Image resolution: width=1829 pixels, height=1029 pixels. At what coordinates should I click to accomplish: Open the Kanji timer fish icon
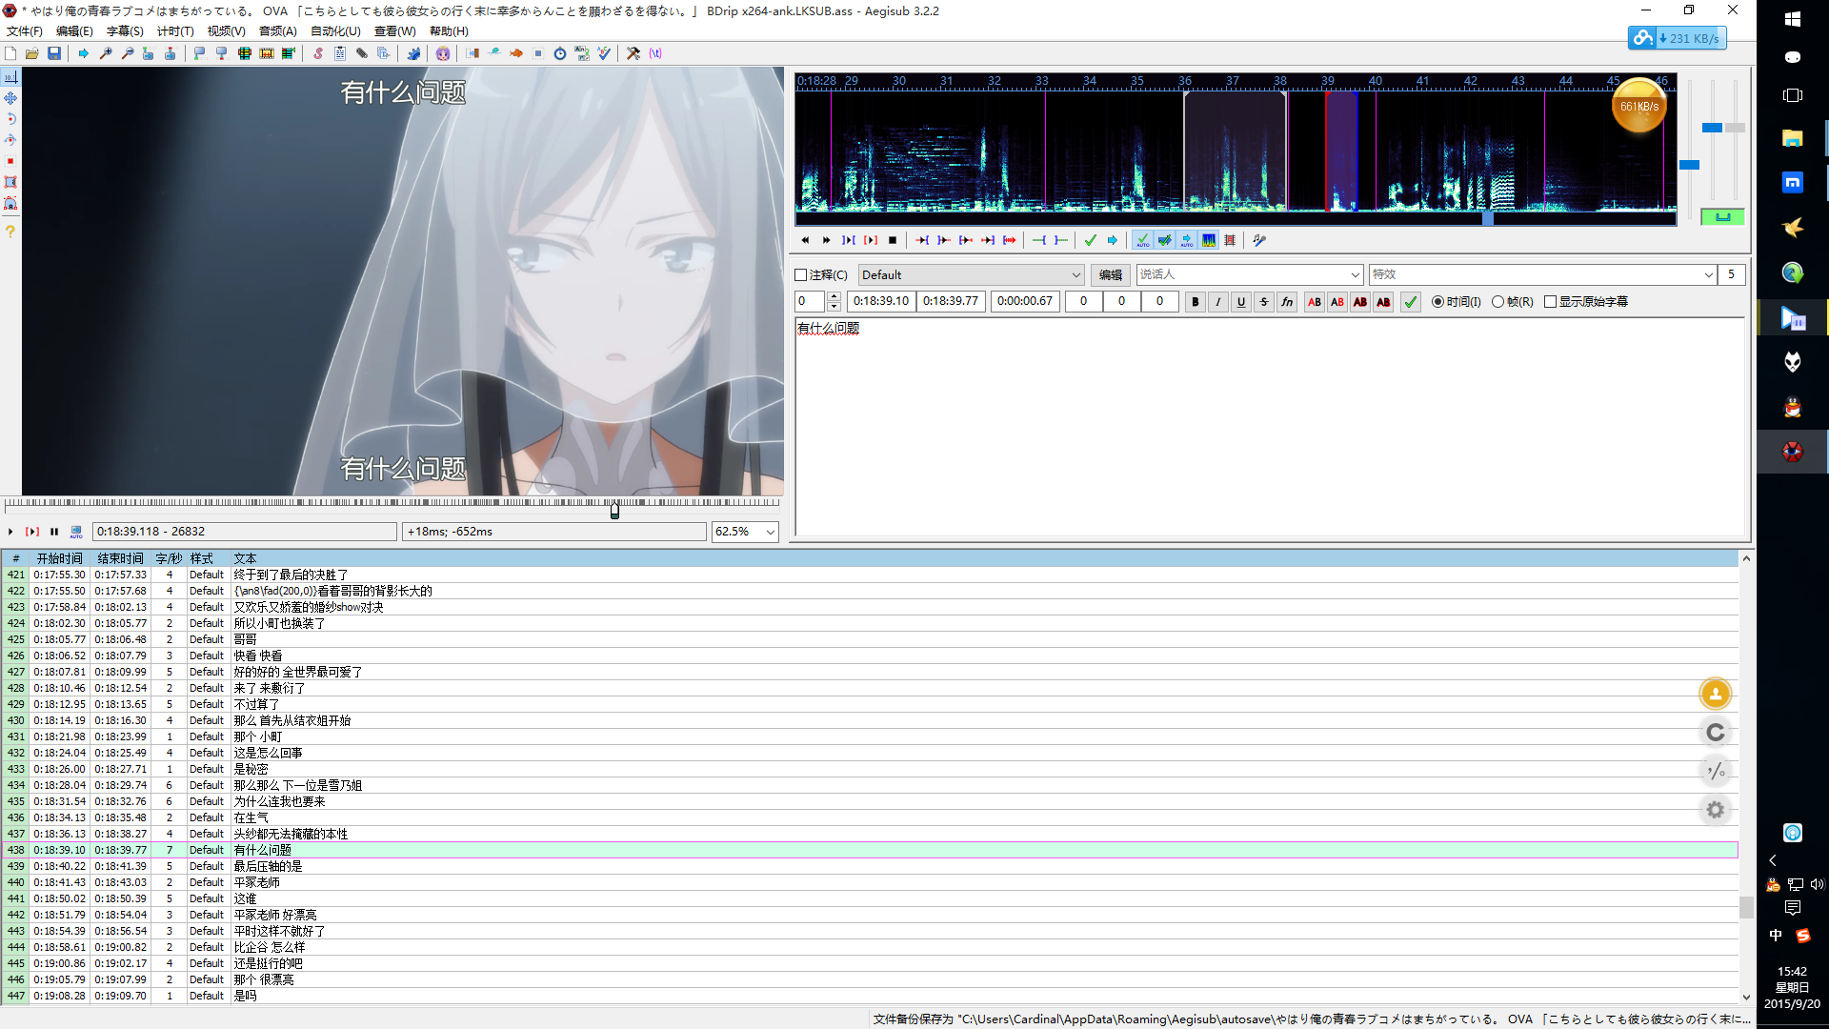point(516,53)
